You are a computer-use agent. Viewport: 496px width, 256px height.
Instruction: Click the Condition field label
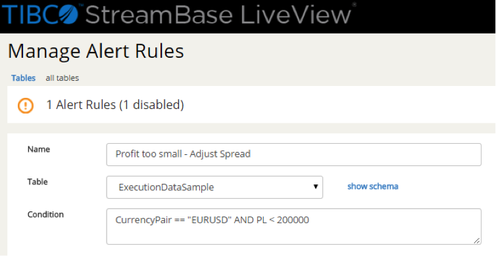(x=45, y=215)
